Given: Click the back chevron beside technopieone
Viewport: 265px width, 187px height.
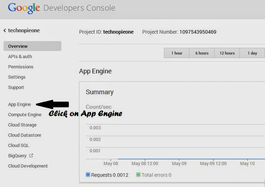Looking at the screenshot, I should click(5, 30).
